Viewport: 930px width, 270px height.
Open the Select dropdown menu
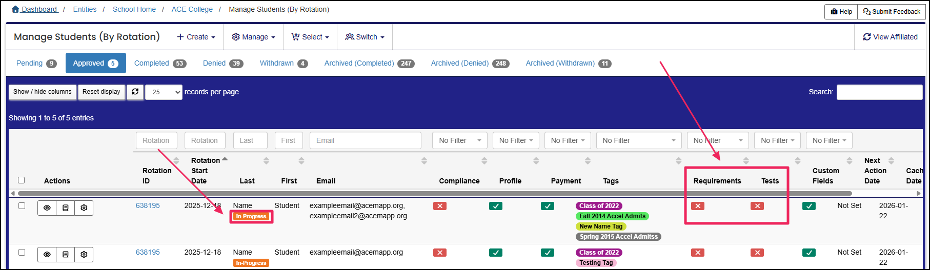[x=310, y=37]
